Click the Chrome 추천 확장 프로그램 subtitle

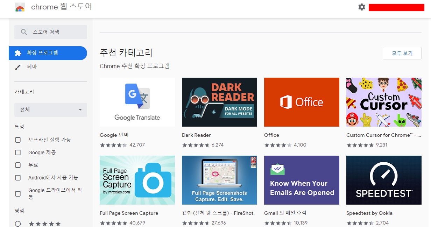(x=135, y=66)
